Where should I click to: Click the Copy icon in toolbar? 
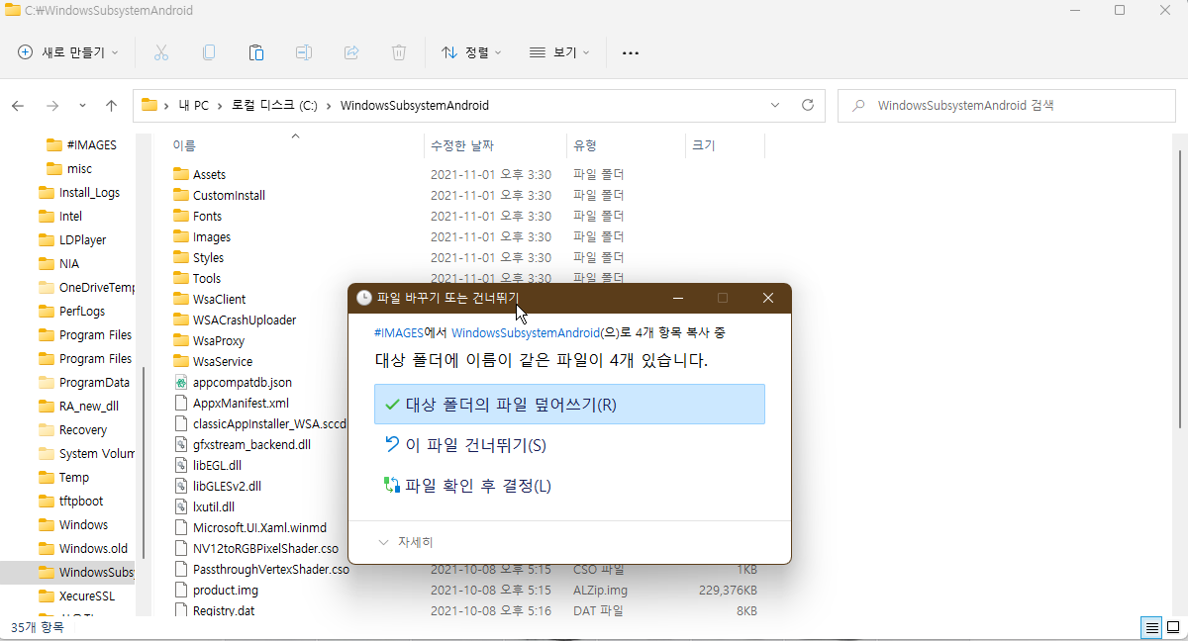[x=209, y=52]
